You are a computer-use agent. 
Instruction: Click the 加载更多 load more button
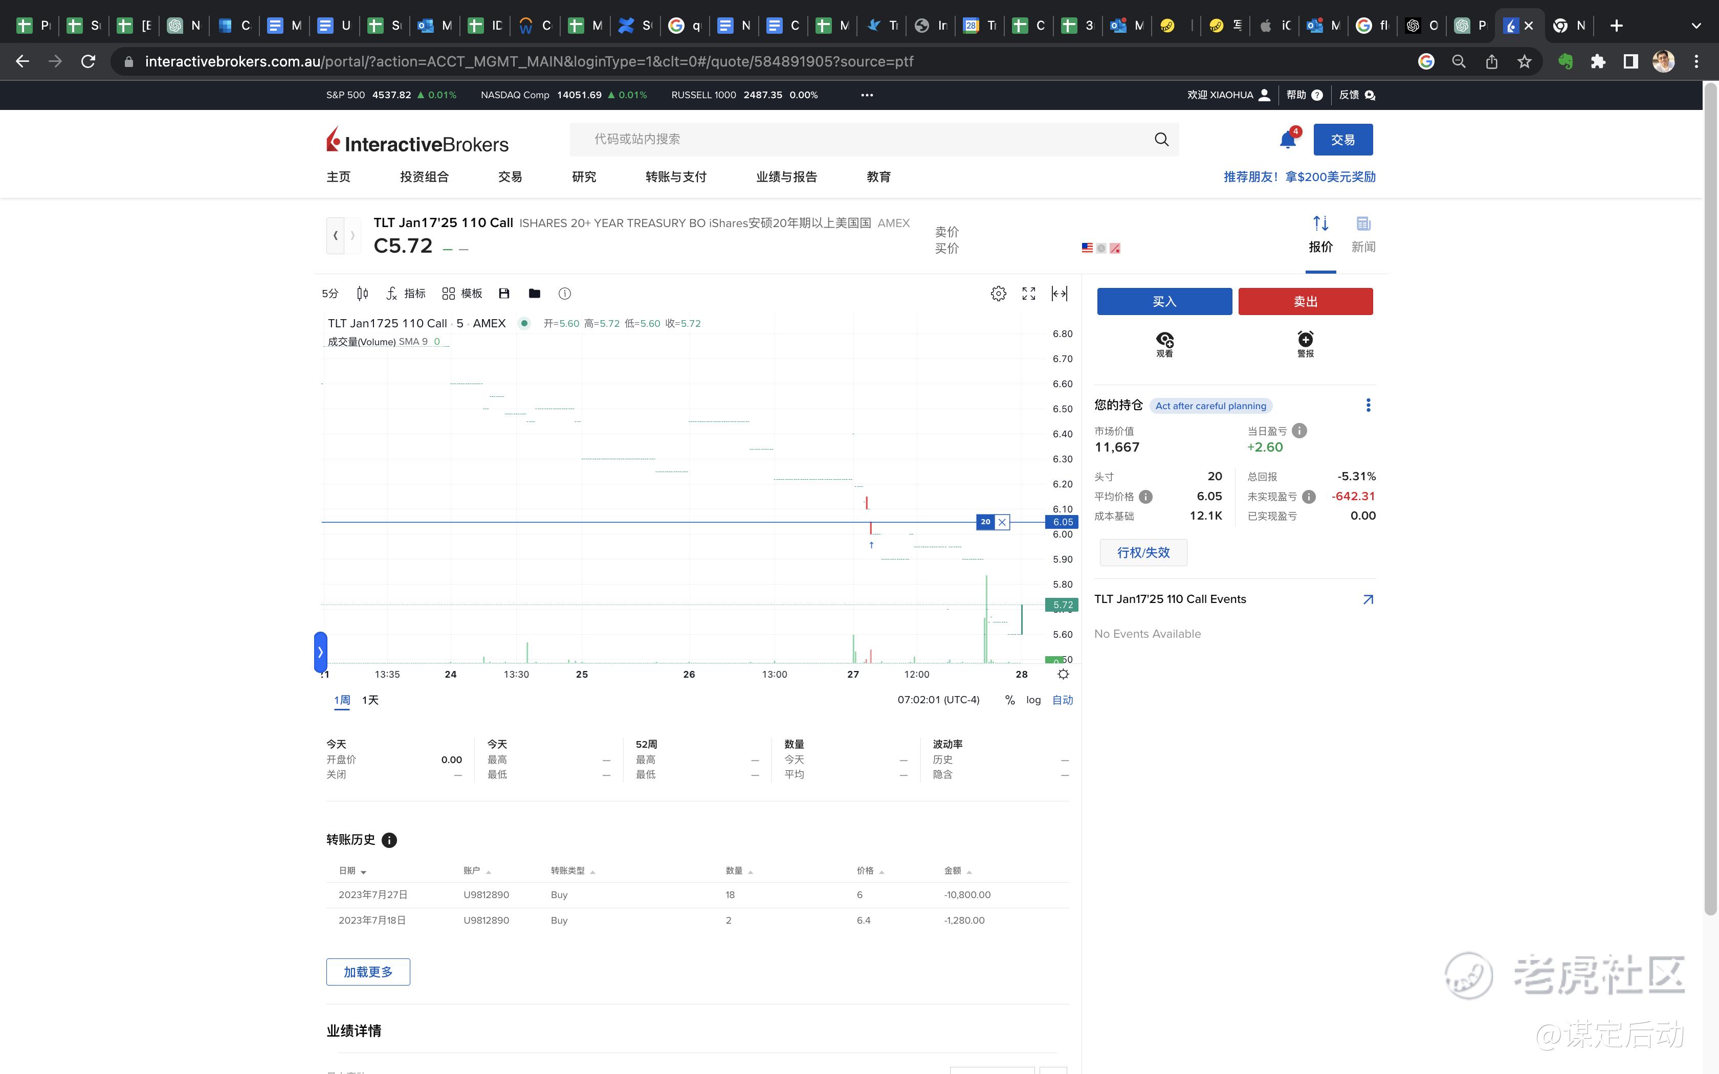click(x=368, y=972)
